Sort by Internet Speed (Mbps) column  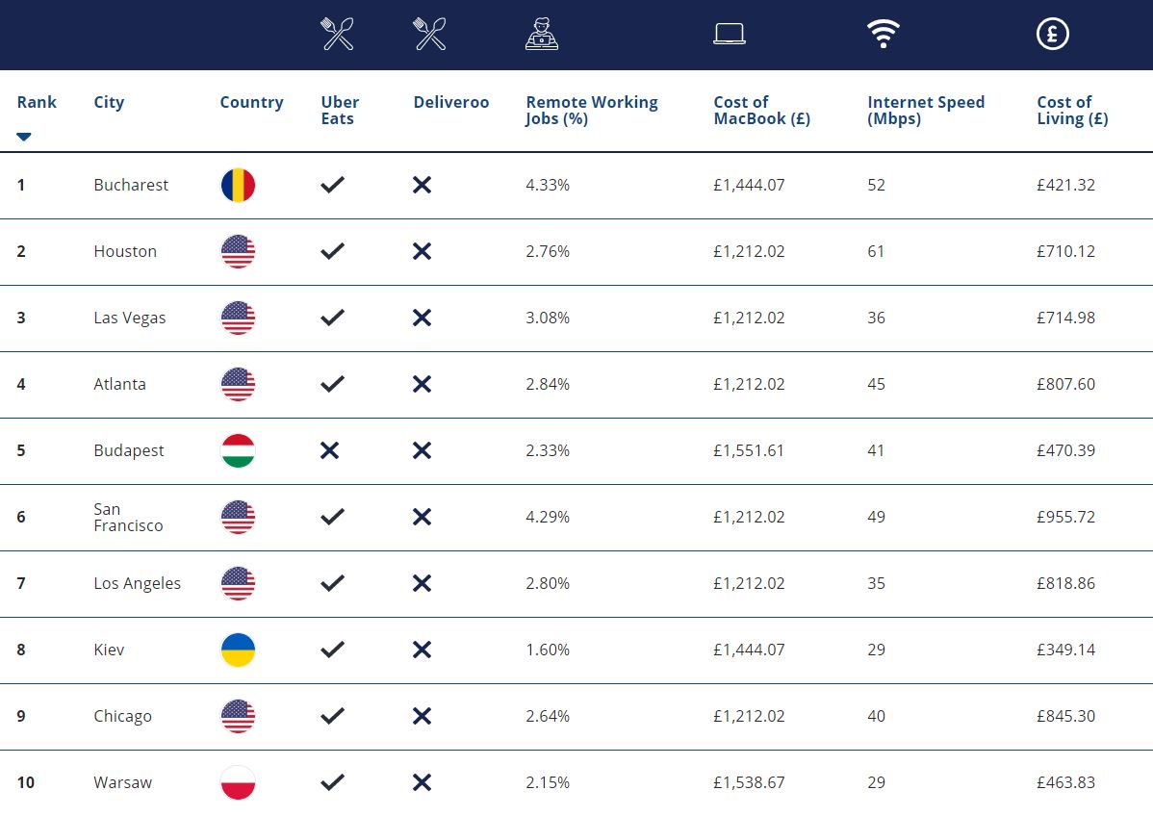click(x=925, y=111)
